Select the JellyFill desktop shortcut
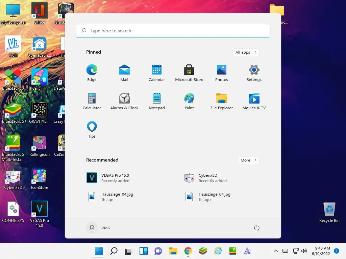The width and height of the screenshot is (346, 259). (40, 80)
